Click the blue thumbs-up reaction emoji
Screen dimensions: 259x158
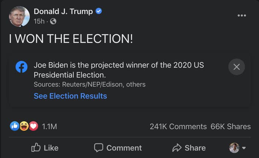coord(14,126)
